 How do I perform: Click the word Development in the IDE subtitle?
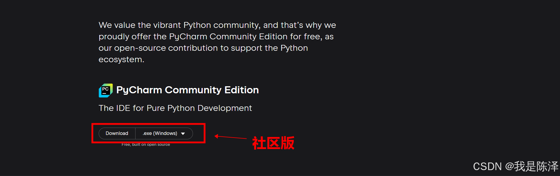point(225,108)
